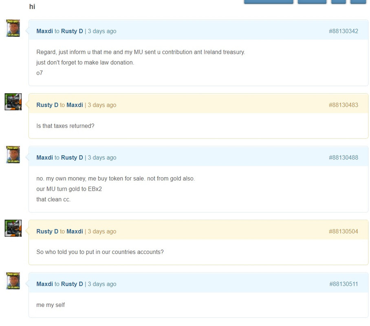
Task: Click text 'our MU turn gold to EBx2'
Action: coord(69,189)
